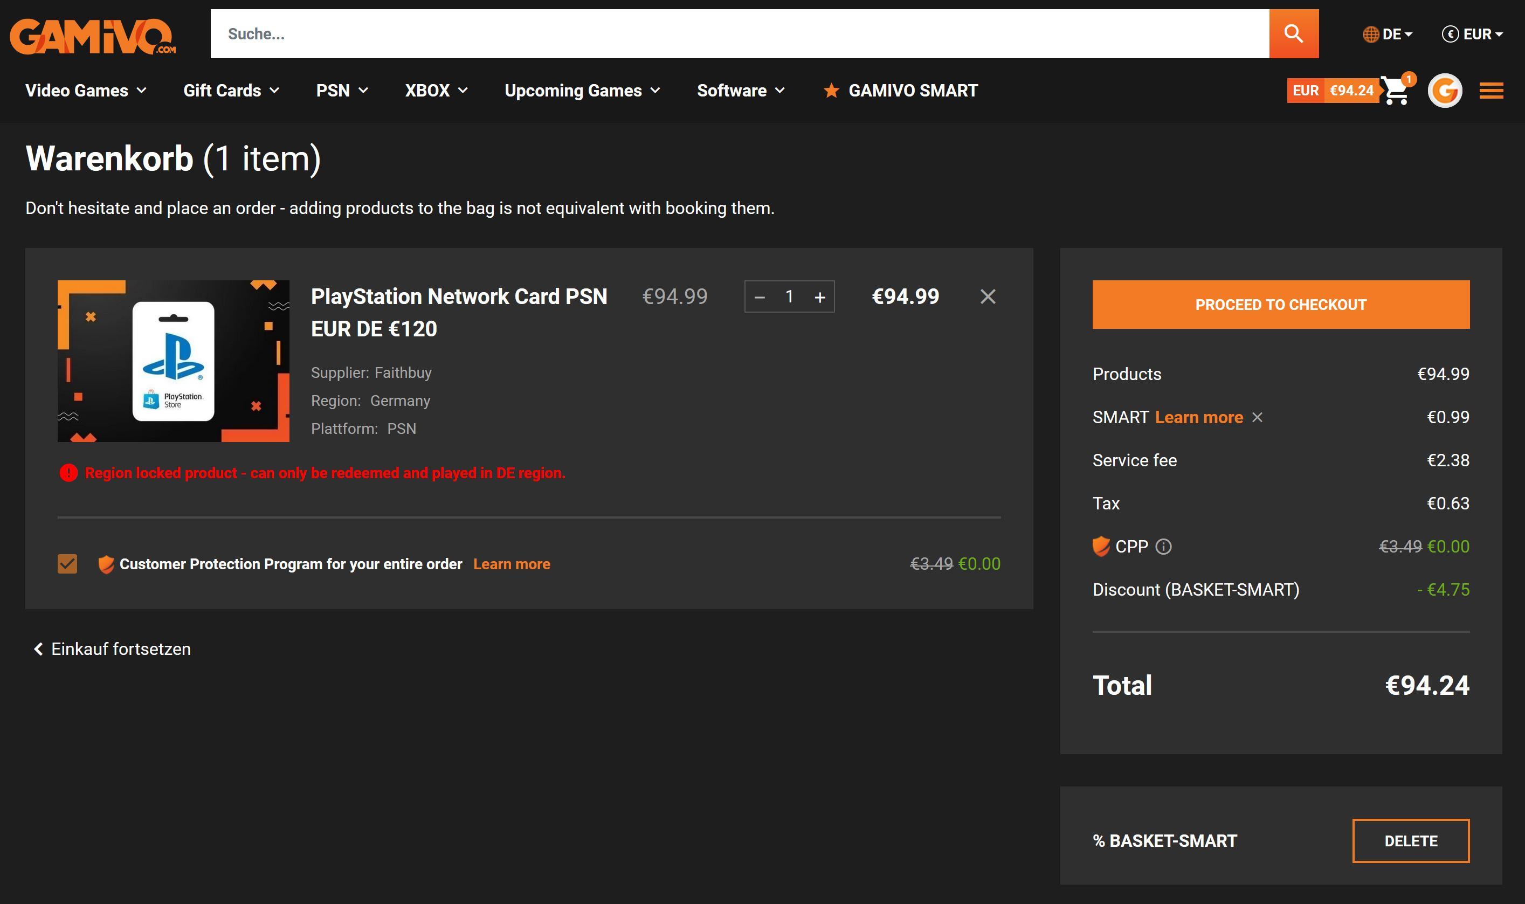
Task: Remove SMART subscription with X icon
Action: pyautogui.click(x=1257, y=417)
